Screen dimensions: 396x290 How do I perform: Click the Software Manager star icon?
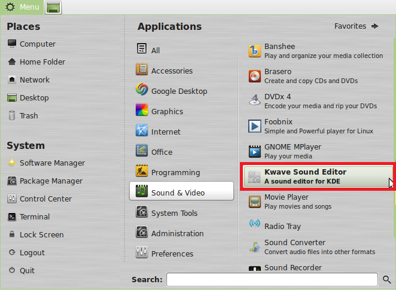[12, 163]
